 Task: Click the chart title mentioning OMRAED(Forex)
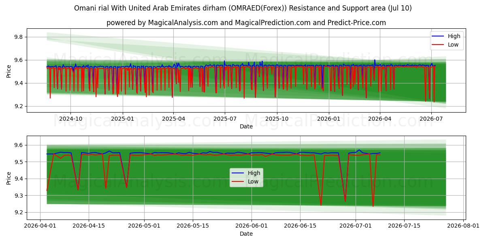pos(243,8)
